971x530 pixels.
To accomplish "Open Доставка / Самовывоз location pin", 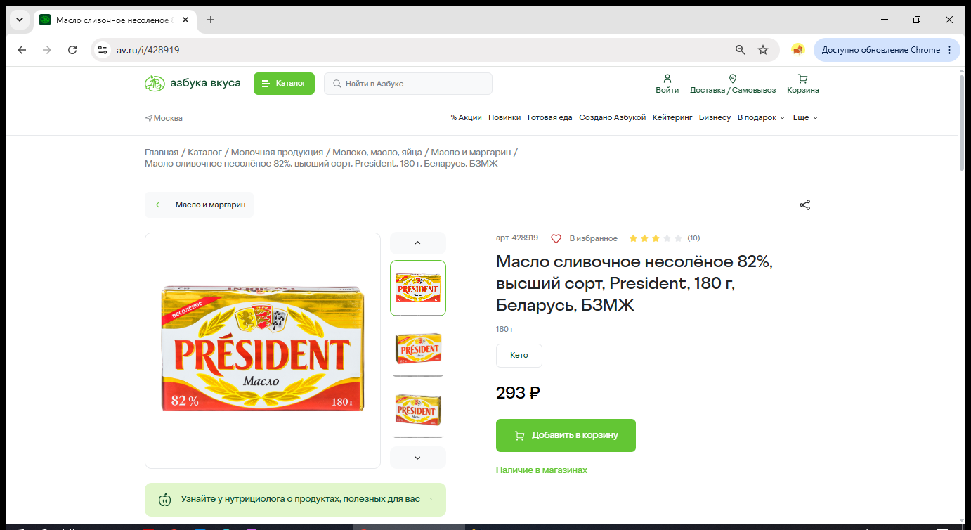I will coord(733,79).
